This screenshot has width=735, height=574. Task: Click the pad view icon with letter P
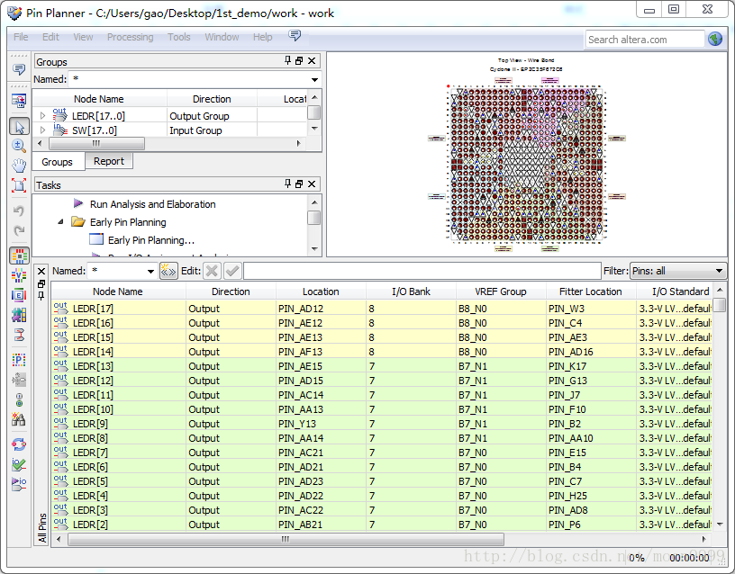[19, 360]
